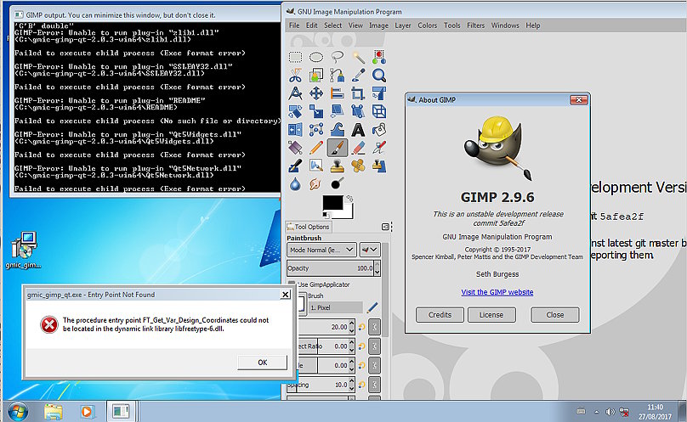The width and height of the screenshot is (687, 422).
Task: Select the Zoom magnifier tool
Action: [379, 76]
